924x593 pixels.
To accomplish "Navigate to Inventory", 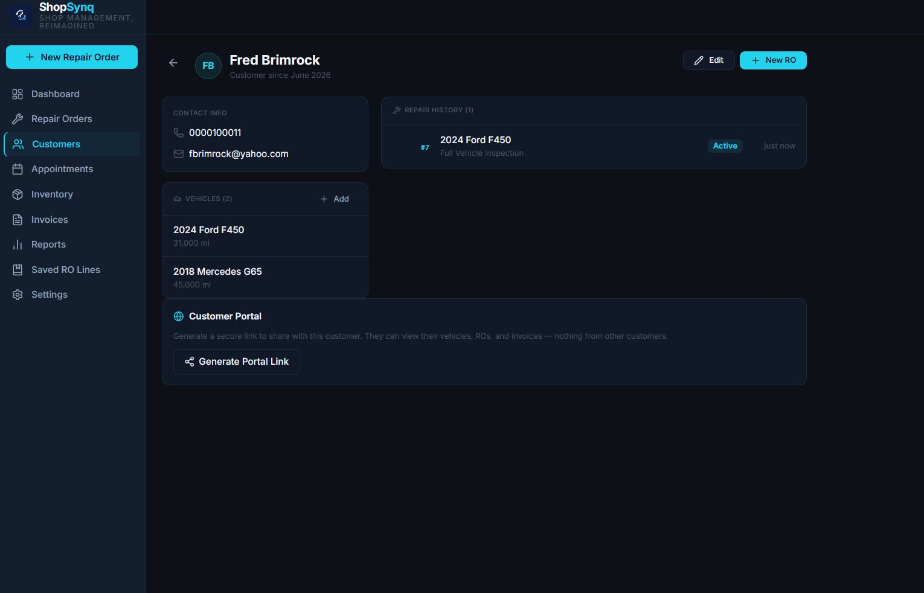I will tap(72, 194).
